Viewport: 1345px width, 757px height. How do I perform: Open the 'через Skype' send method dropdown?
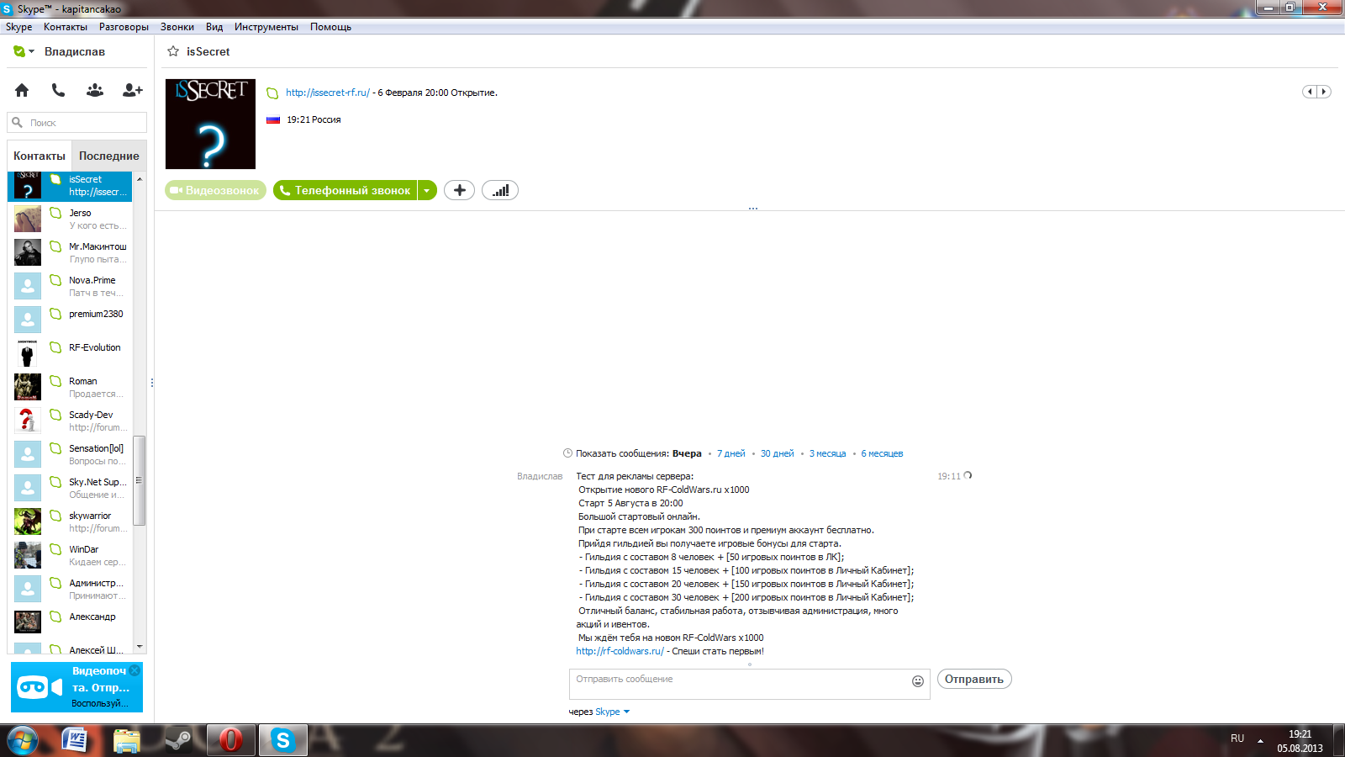[x=612, y=712]
